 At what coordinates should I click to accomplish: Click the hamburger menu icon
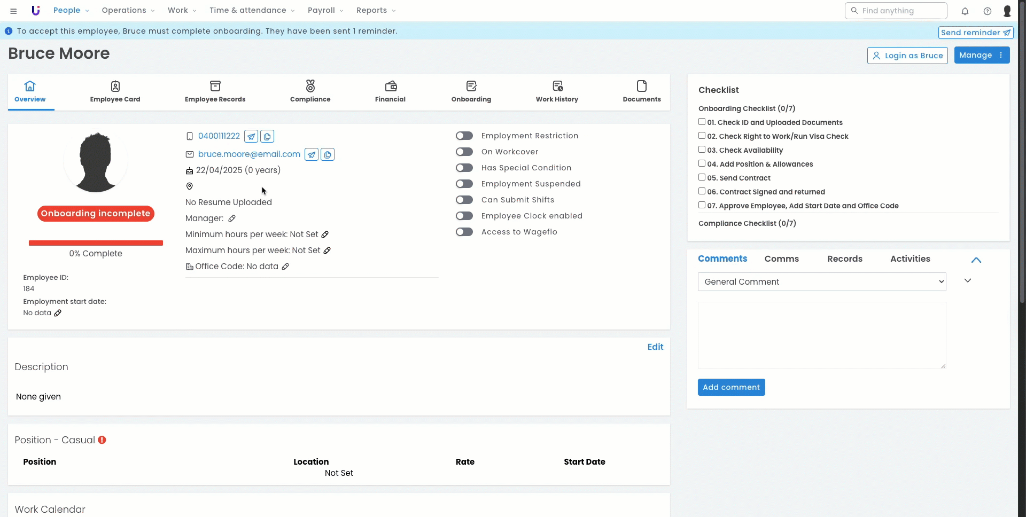coord(13,11)
